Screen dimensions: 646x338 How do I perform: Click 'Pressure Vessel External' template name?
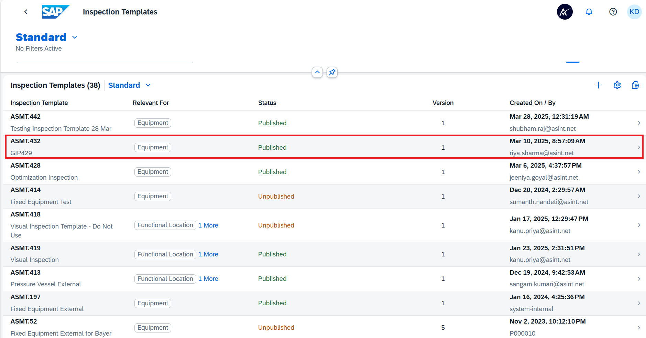46,284
